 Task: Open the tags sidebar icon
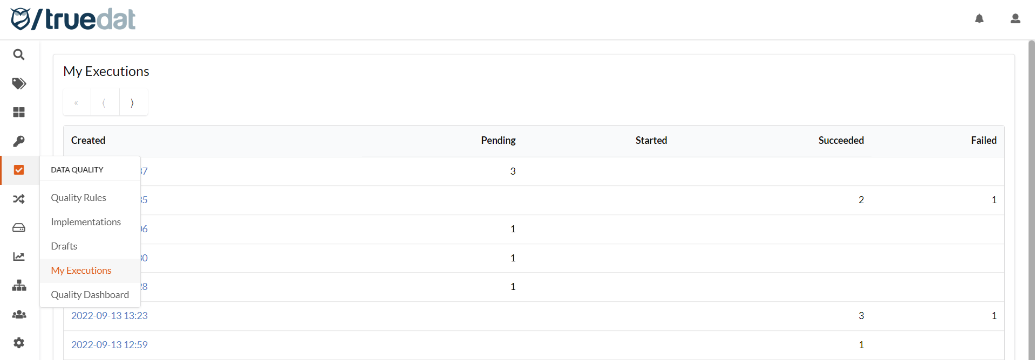pyautogui.click(x=19, y=84)
